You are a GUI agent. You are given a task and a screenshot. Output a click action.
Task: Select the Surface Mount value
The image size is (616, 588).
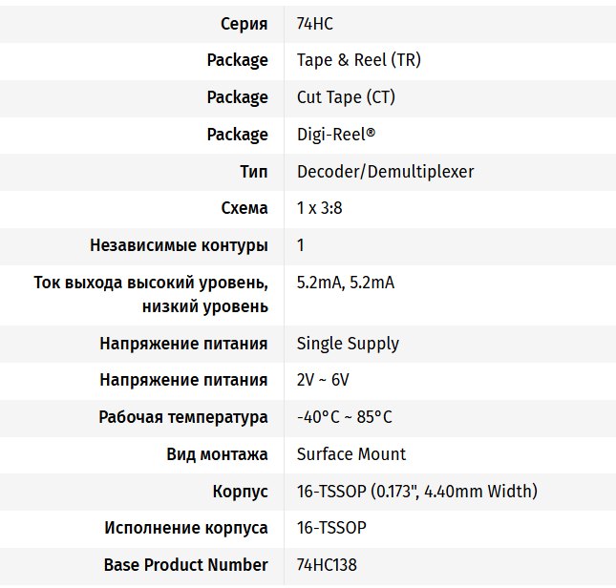[x=350, y=454]
